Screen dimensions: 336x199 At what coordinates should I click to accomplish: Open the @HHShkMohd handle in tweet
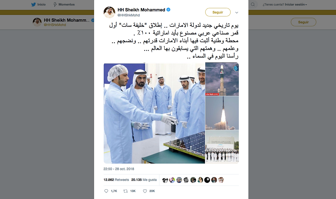pos(129,15)
